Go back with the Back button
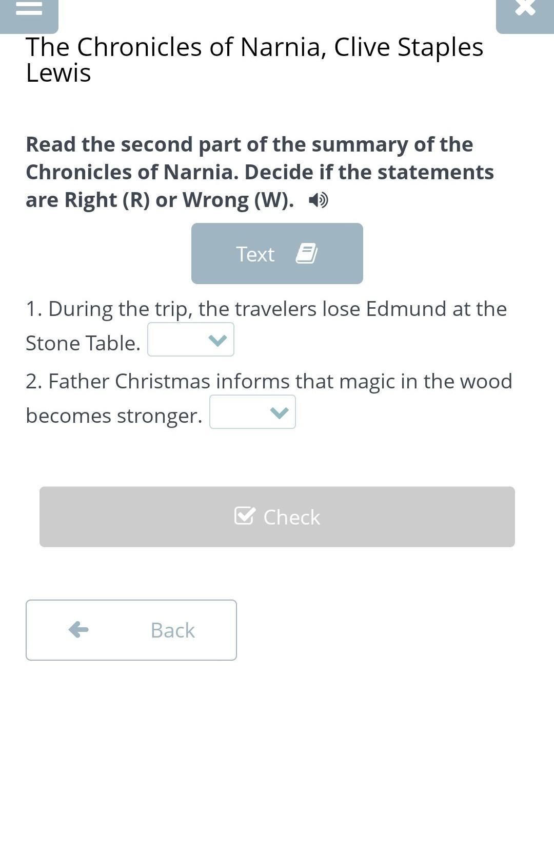The width and height of the screenshot is (554, 841). coord(131,630)
